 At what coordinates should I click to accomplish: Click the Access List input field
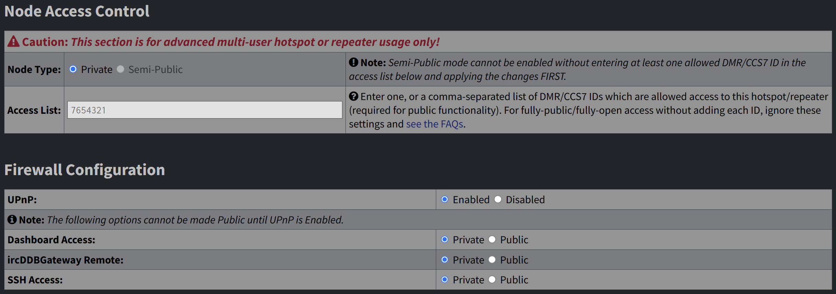205,110
